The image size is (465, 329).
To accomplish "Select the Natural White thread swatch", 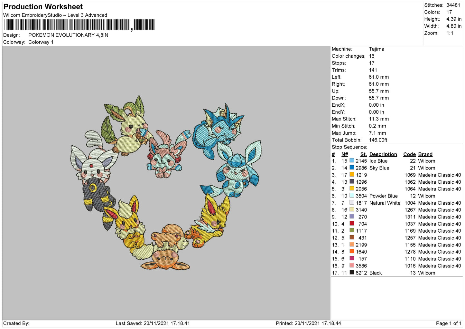I will [352, 203].
